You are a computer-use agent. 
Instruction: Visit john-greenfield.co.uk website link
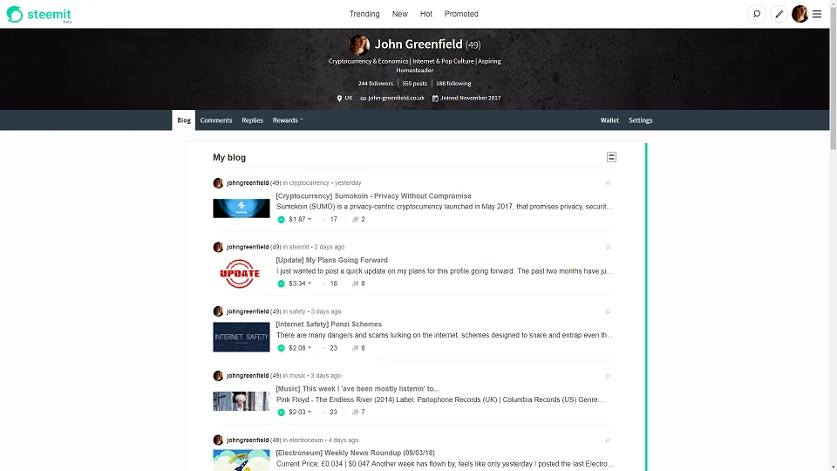pyautogui.click(x=396, y=99)
